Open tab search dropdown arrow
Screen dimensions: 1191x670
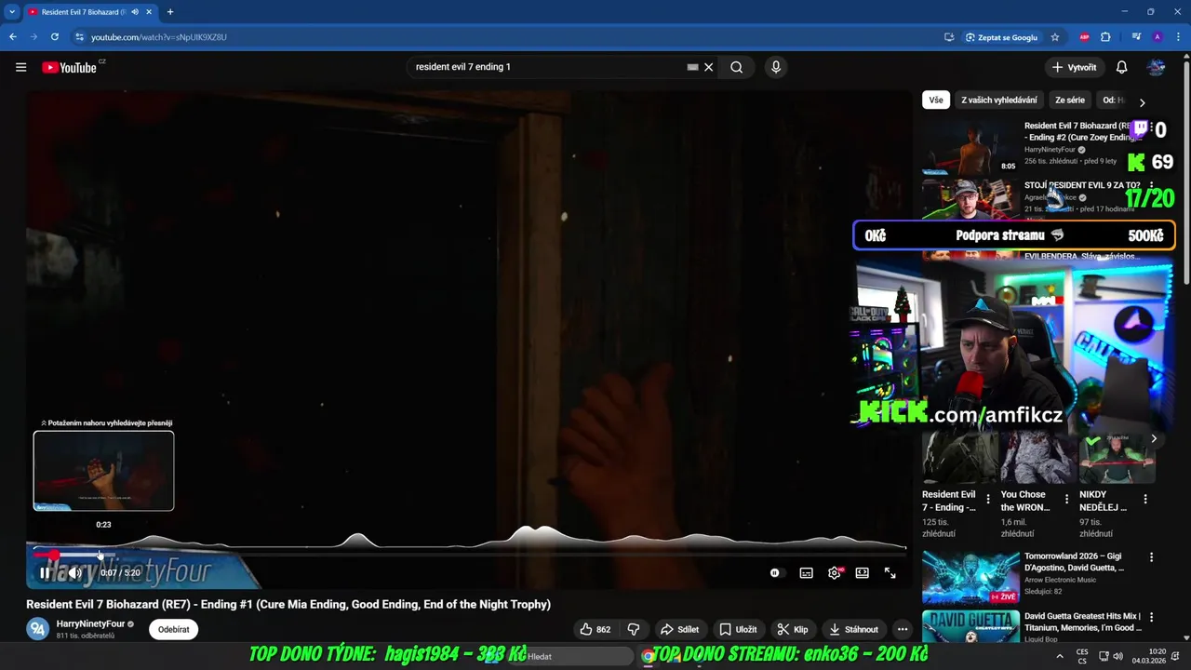12,12
